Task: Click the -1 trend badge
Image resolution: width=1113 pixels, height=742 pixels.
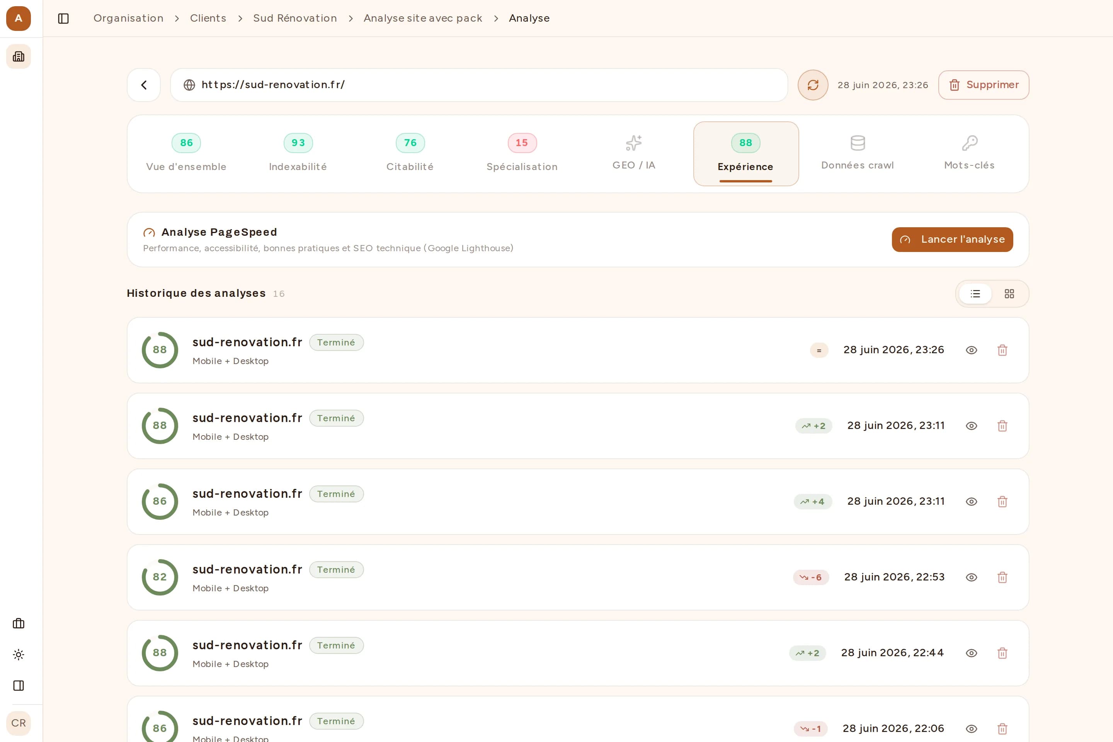Action: click(x=811, y=729)
